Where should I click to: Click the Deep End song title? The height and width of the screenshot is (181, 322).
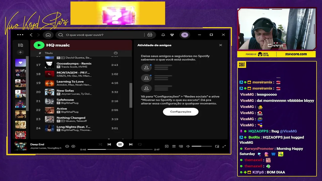37,144
